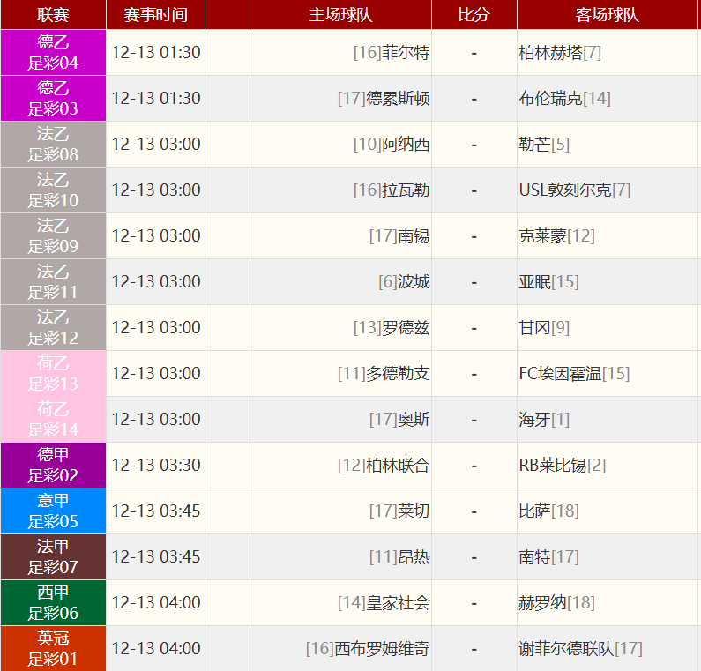Click the 比分 column header
Image resolution: width=701 pixels, height=671 pixels.
pyautogui.click(x=474, y=15)
